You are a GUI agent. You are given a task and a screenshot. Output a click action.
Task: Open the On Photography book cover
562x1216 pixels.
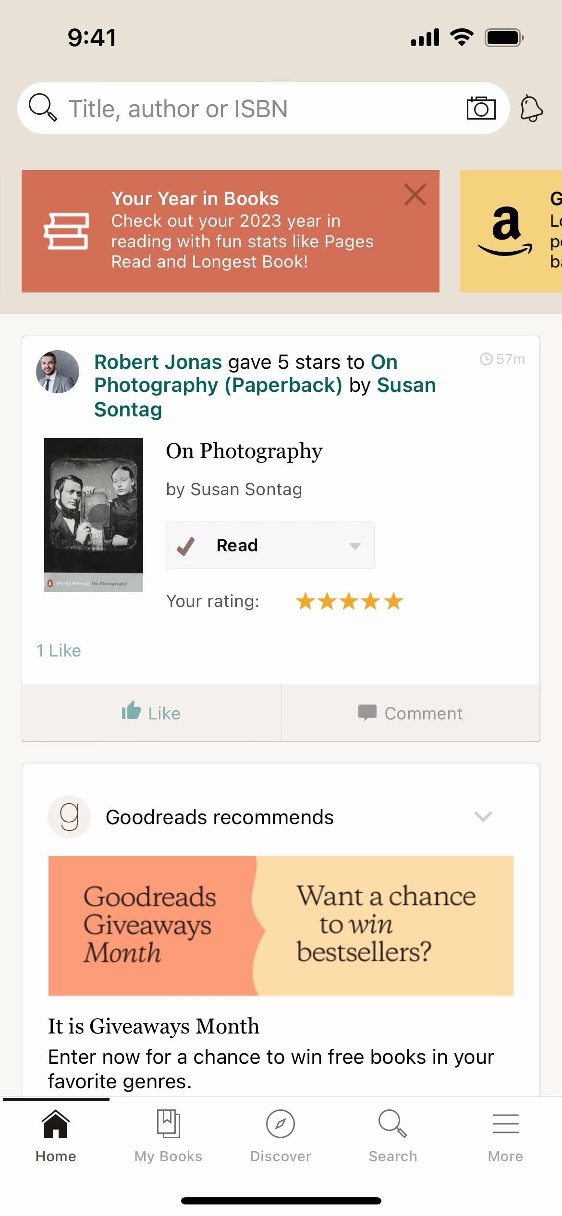coord(94,514)
